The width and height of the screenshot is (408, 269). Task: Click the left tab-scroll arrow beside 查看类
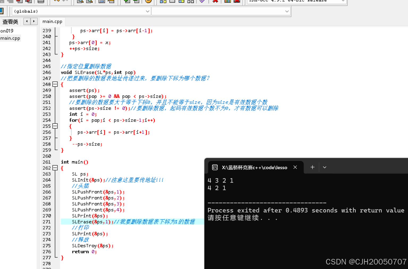(27, 21)
